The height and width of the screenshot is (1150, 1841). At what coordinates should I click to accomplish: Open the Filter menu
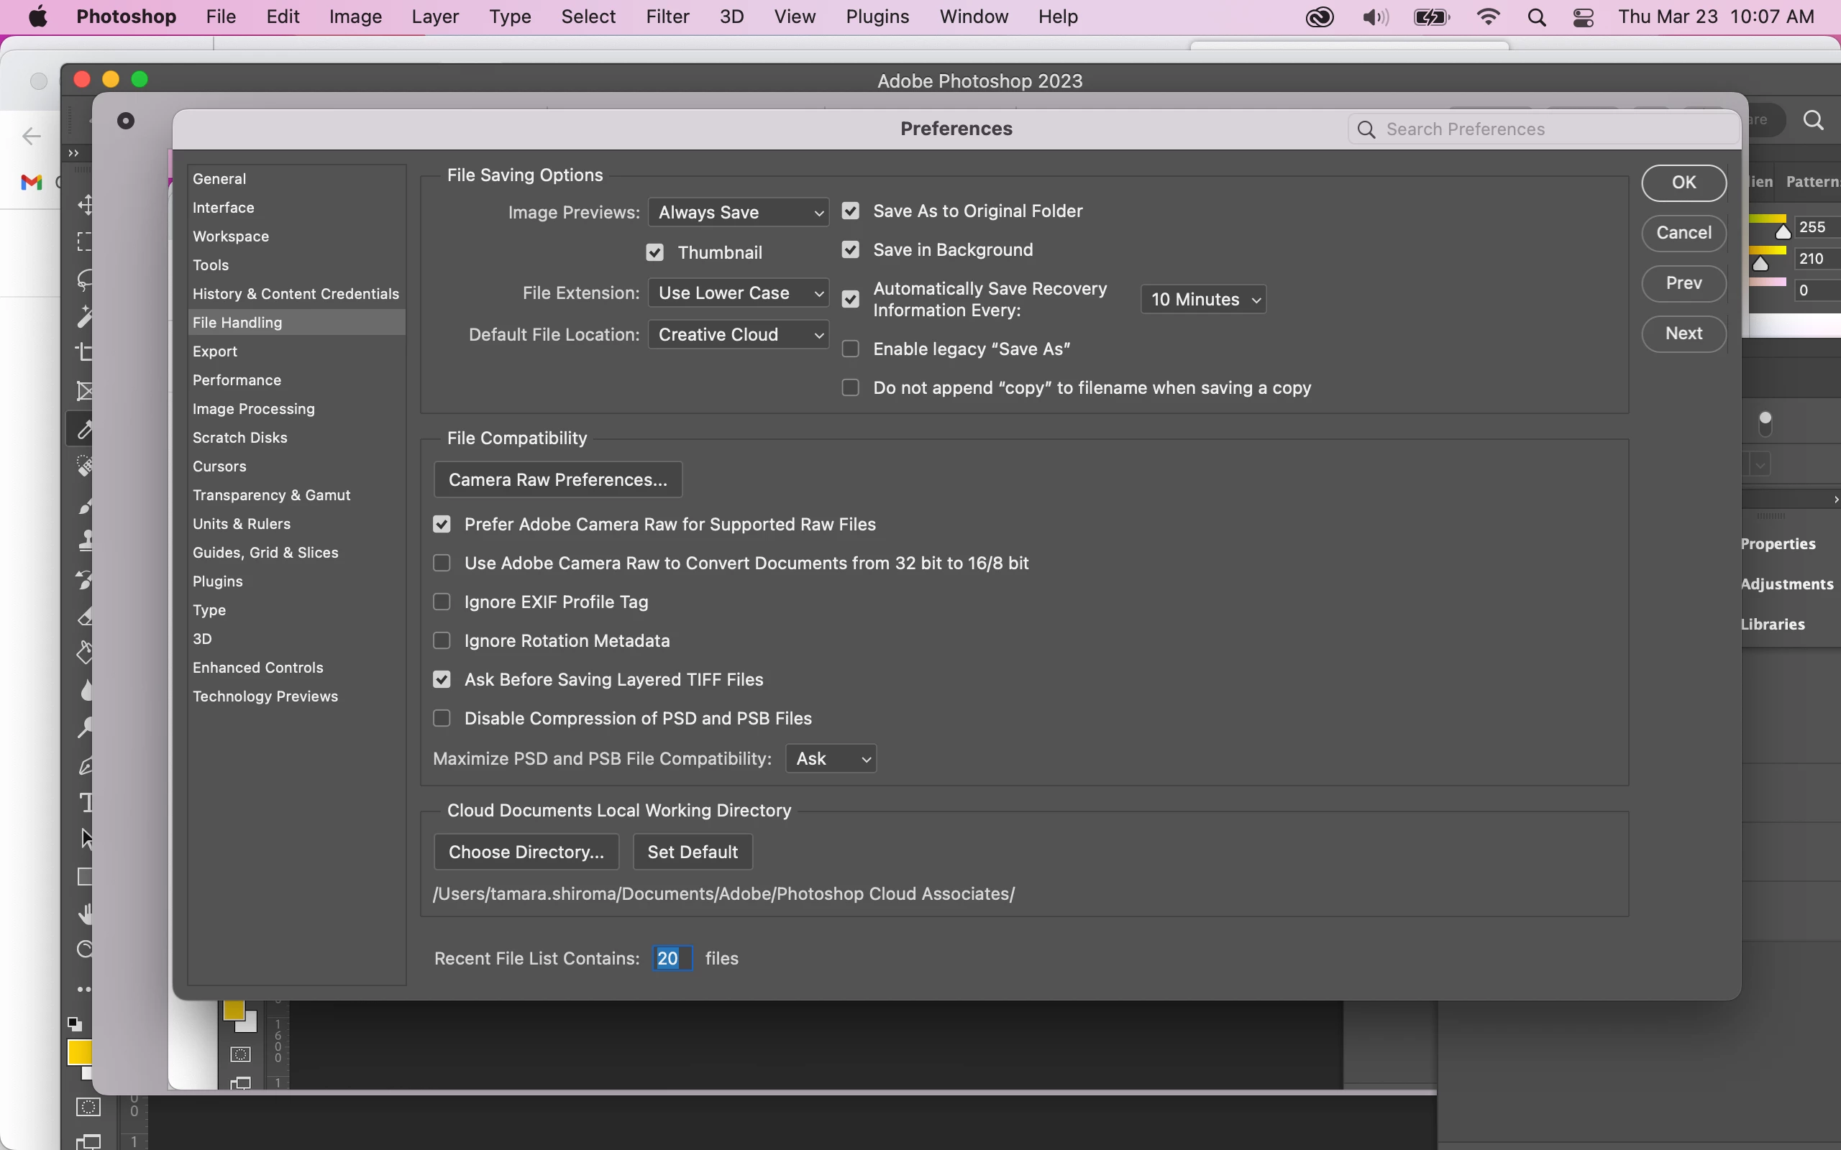(x=667, y=17)
